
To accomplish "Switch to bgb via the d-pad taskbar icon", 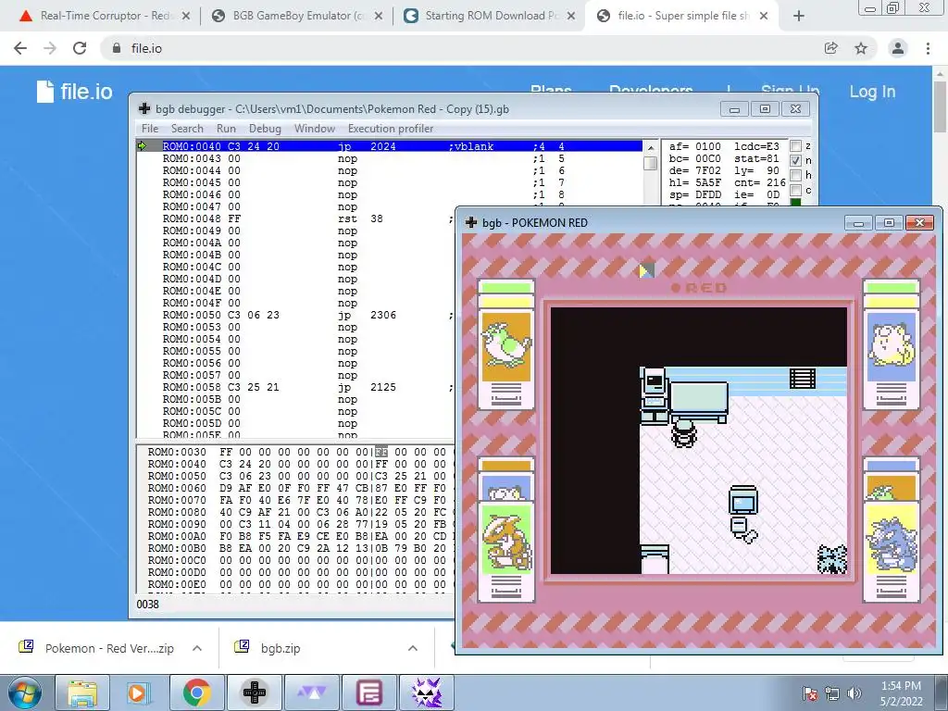I will tap(254, 692).
